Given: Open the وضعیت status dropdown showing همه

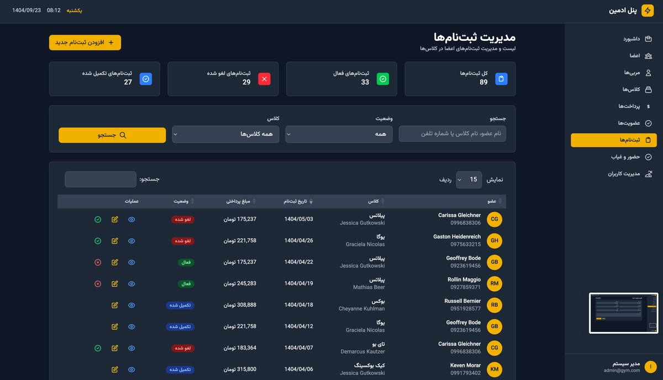Looking at the screenshot, I should tap(339, 134).
